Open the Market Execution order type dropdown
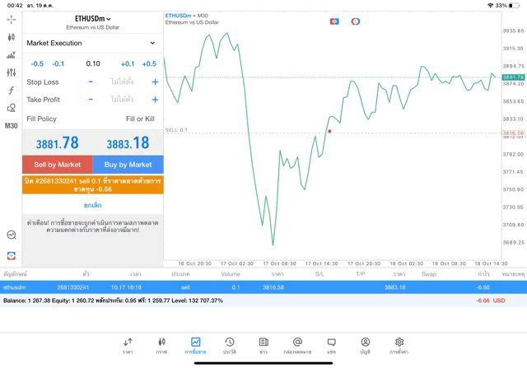527x368 pixels. point(91,43)
